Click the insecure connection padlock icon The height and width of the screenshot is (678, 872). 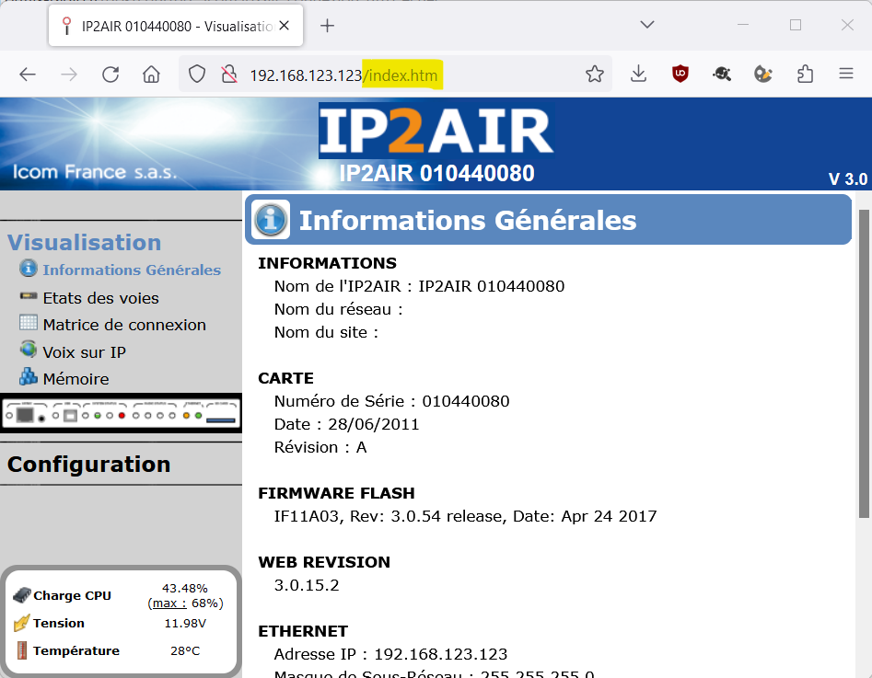pos(229,75)
